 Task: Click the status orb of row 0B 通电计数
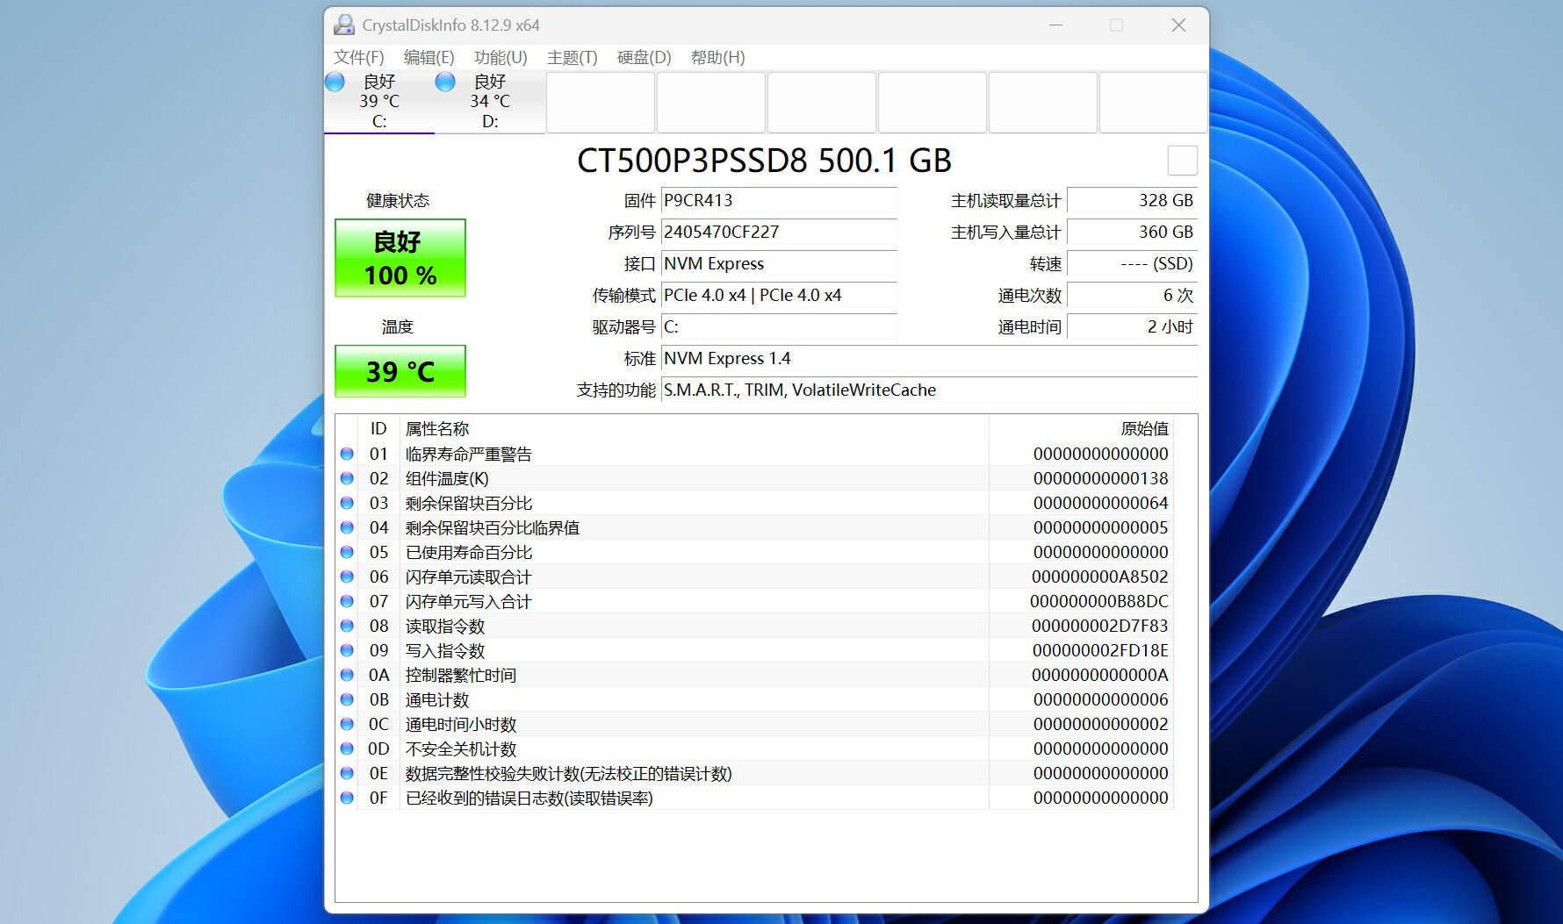point(347,699)
